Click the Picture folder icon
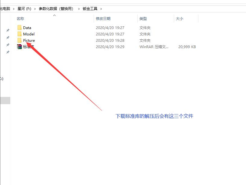Screen dimensions: 246x185 pyautogui.click(x=19, y=41)
